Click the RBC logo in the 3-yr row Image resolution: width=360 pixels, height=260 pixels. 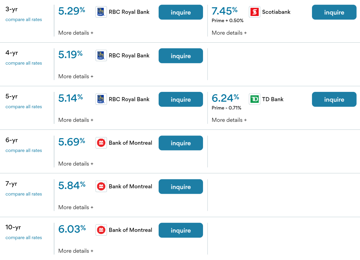(x=101, y=12)
